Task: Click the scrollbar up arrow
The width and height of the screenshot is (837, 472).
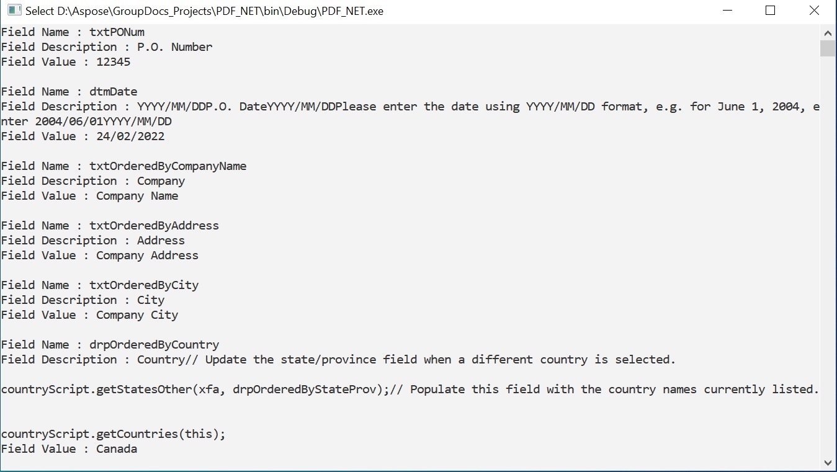Action: (828, 32)
